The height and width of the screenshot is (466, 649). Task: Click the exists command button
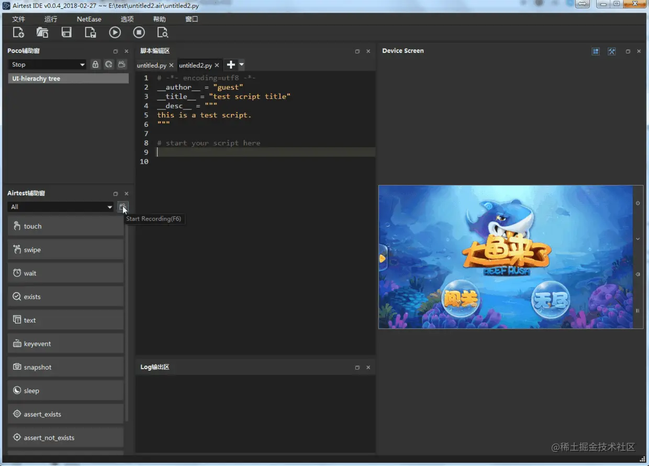point(65,297)
